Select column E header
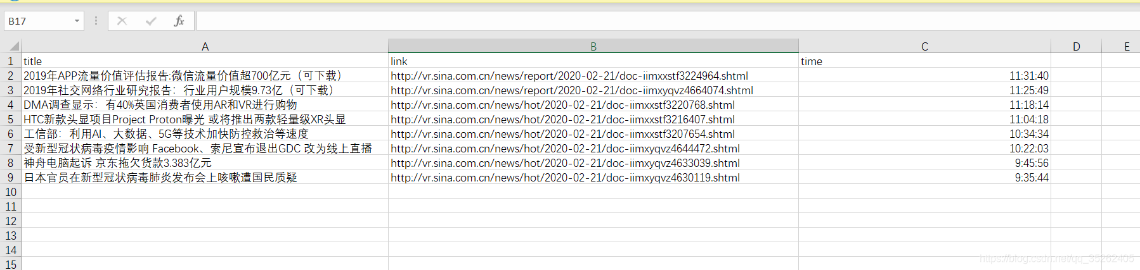This screenshot has width=1140, height=270. [x=1121, y=46]
